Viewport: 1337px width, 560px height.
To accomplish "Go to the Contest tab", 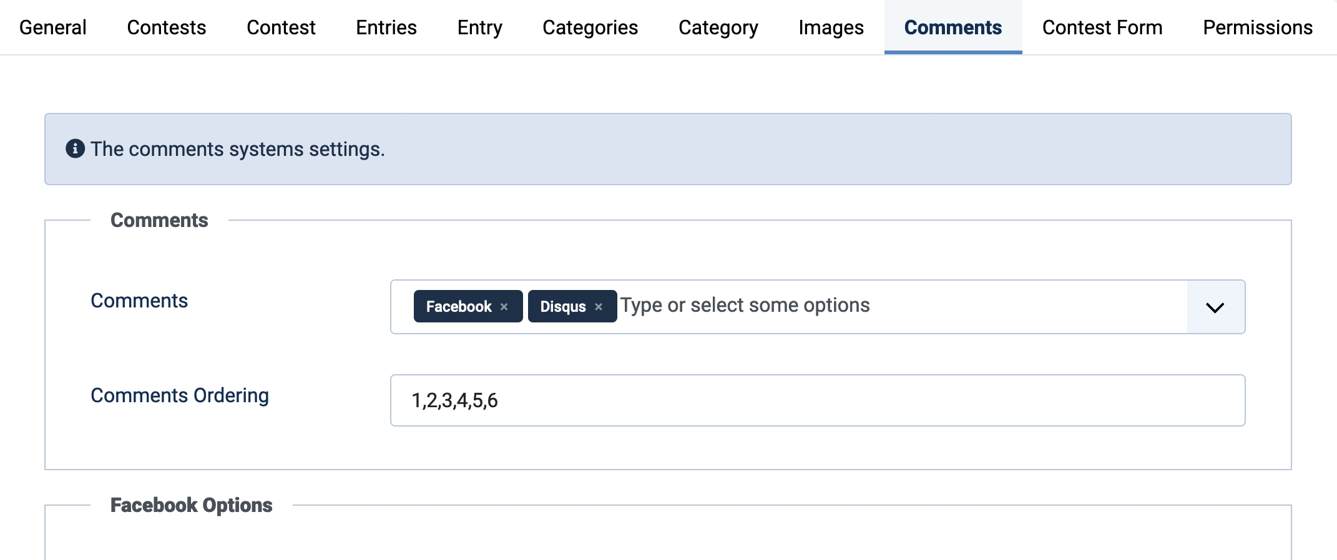I will 281,27.
